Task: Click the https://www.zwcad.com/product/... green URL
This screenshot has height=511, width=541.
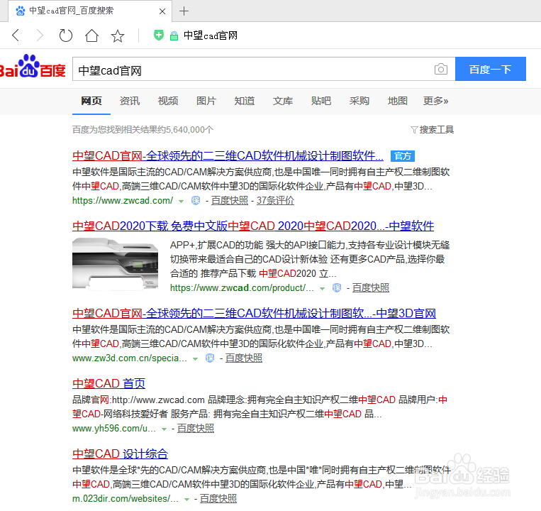Action: click(x=242, y=288)
